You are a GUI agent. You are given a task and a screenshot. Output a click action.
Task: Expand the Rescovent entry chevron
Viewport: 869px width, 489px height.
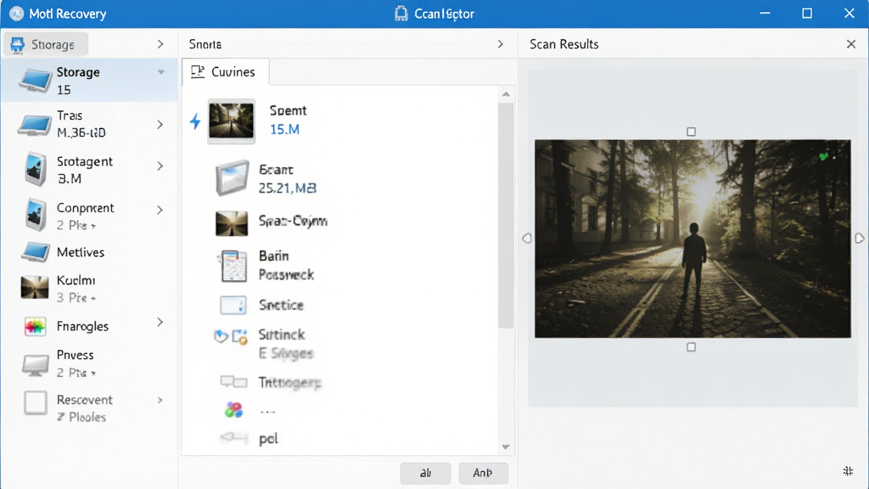[160, 401]
